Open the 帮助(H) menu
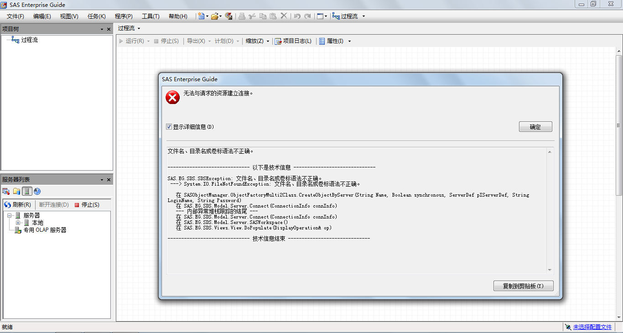623x333 pixels. pyautogui.click(x=178, y=16)
